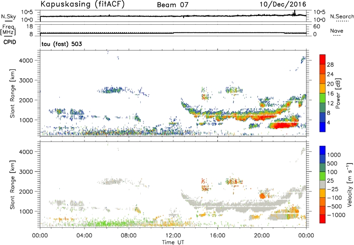Click the 'CPID' row label
The image size is (354, 245).
pyautogui.click(x=10, y=42)
